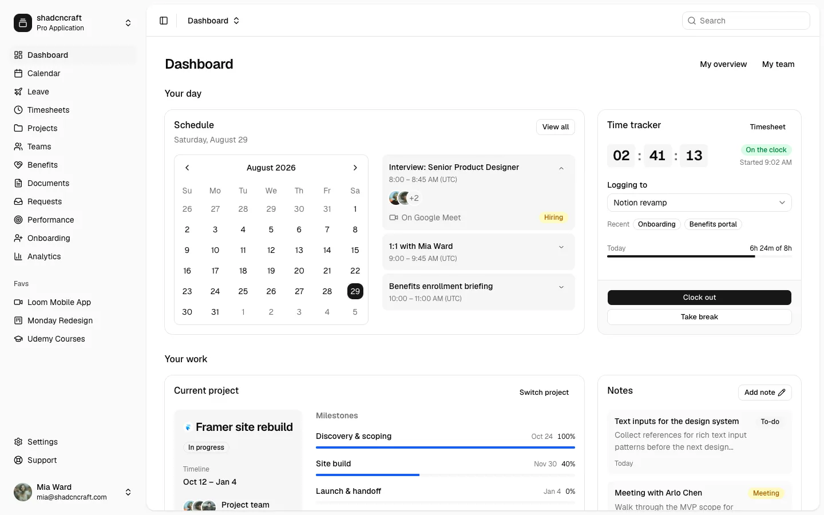Image resolution: width=824 pixels, height=515 pixels.
Task: Click the Teams people icon
Action: (x=18, y=146)
